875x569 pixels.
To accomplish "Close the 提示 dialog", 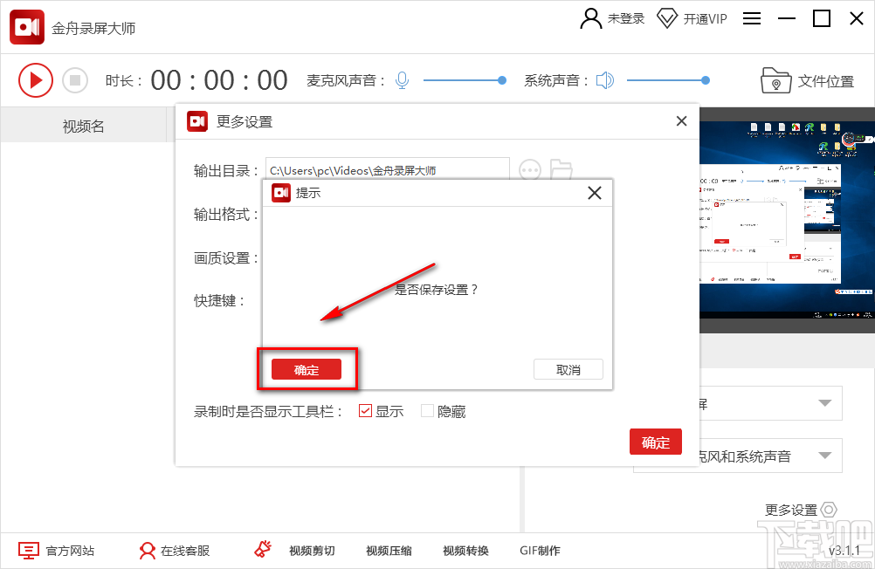I will point(595,193).
